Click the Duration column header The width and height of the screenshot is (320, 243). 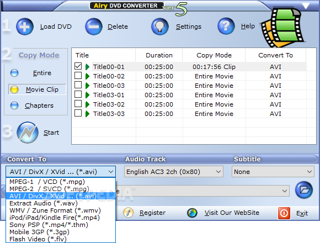tap(159, 55)
